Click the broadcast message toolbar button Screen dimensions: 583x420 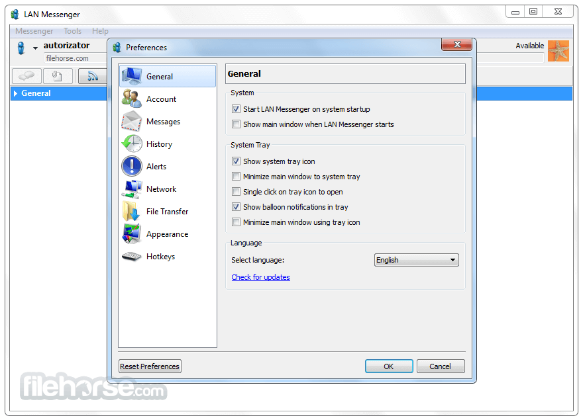click(x=92, y=76)
